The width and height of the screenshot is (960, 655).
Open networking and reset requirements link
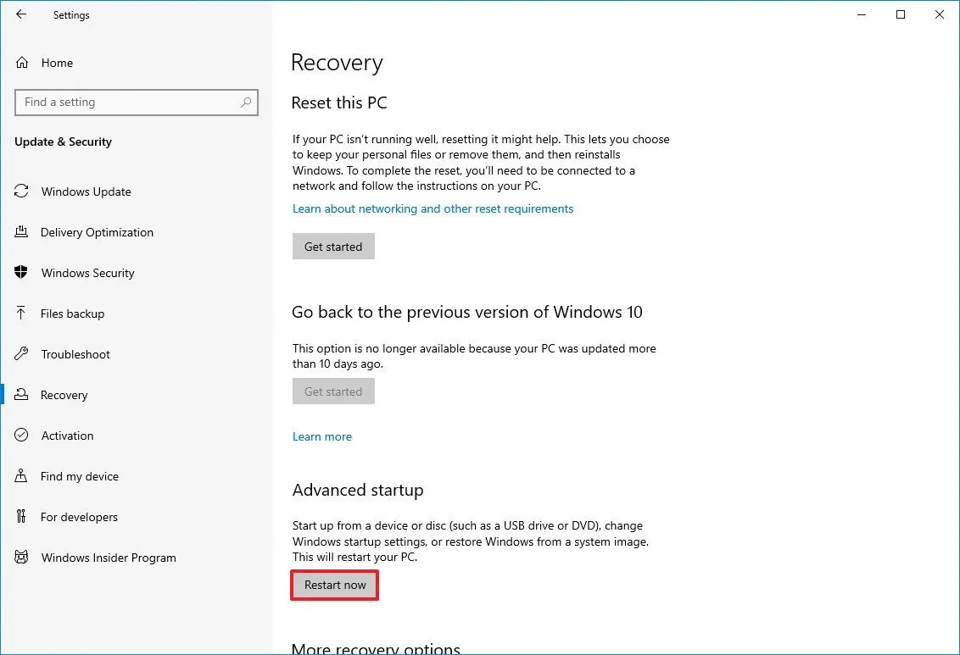(433, 208)
